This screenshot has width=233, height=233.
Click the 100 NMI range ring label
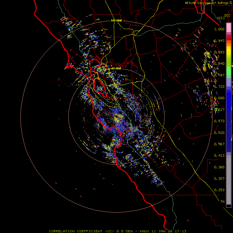tap(116, 20)
